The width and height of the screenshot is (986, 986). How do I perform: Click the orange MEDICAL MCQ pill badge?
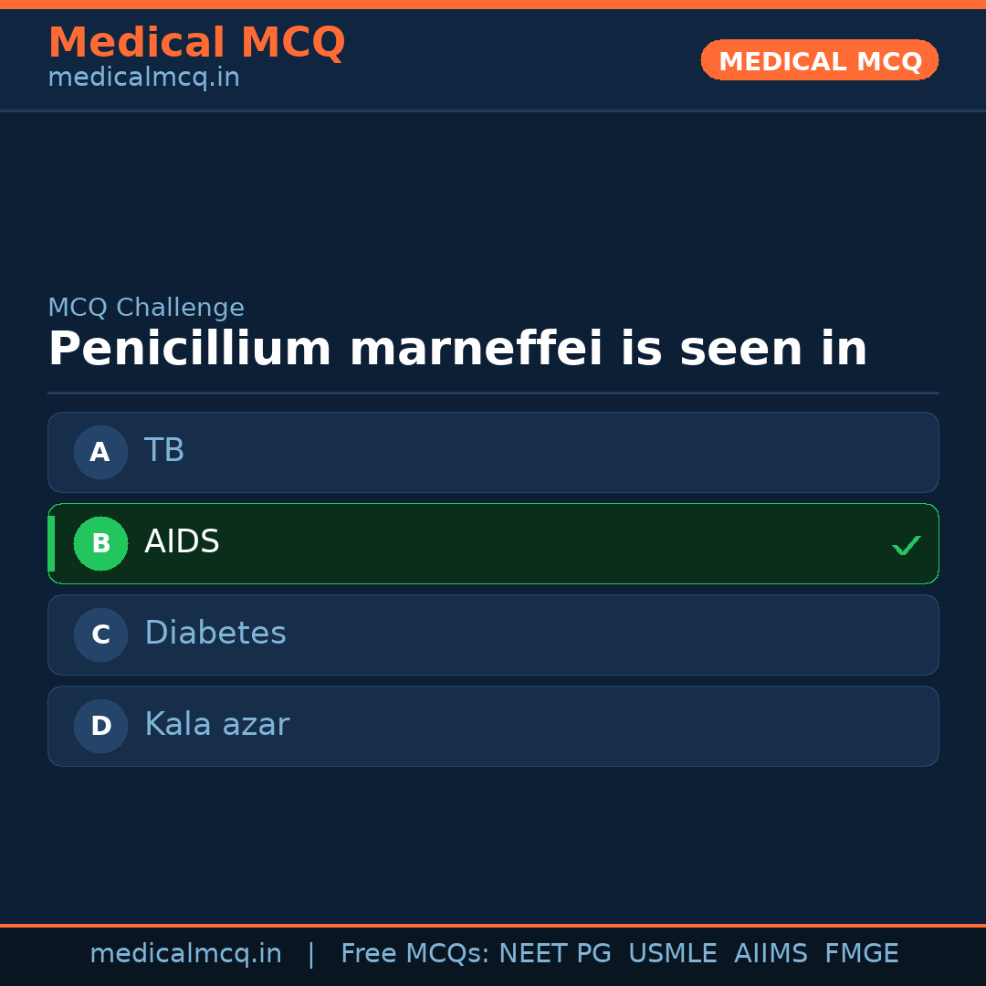[819, 60]
